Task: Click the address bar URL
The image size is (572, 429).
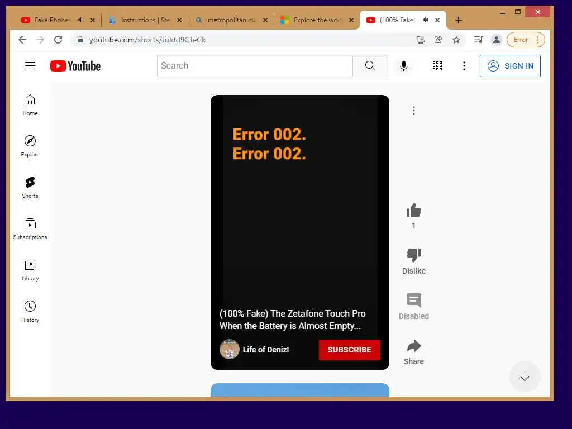Action: tap(147, 40)
